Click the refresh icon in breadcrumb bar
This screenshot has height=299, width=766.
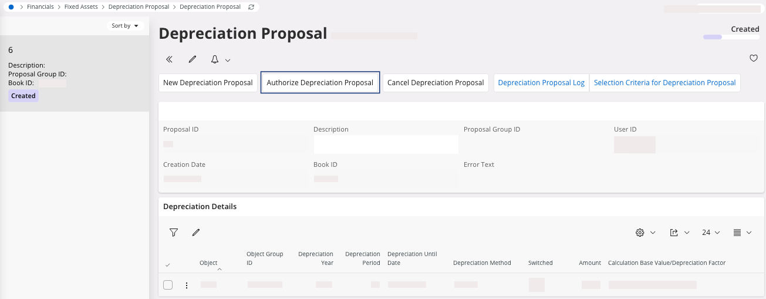[252, 7]
